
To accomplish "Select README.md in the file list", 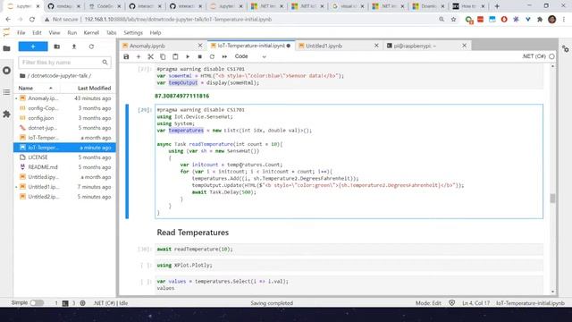I will click(x=64, y=167).
